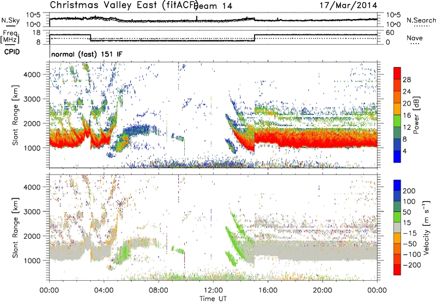Click the "12:00" time axis tick
The image size is (436, 302).
click(x=213, y=291)
